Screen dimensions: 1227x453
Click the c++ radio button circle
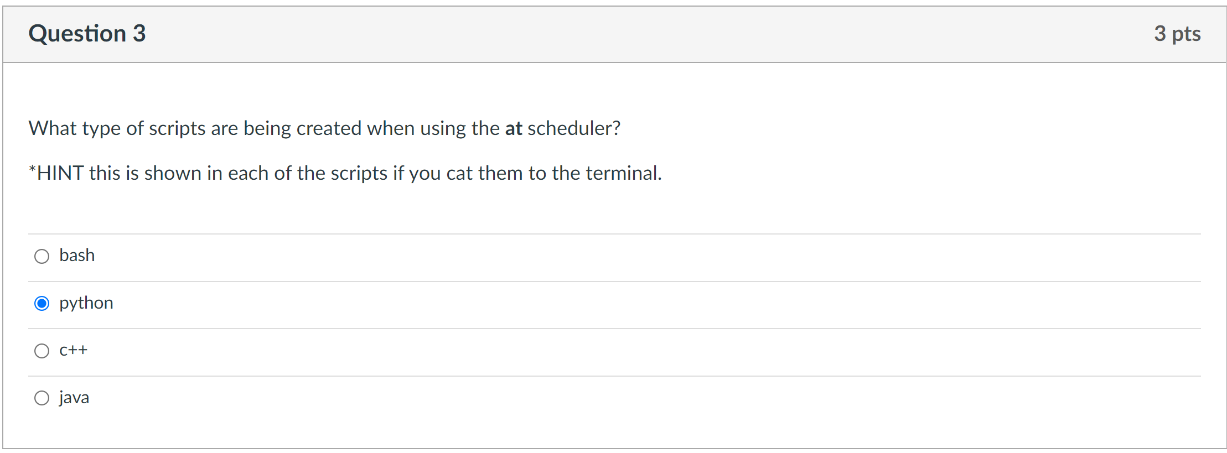click(42, 351)
